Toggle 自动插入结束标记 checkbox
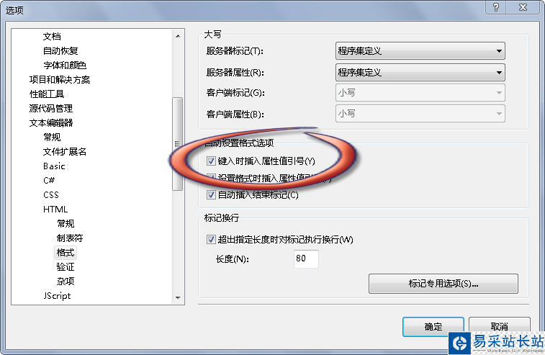Screen dimensions: 545x355 point(211,194)
